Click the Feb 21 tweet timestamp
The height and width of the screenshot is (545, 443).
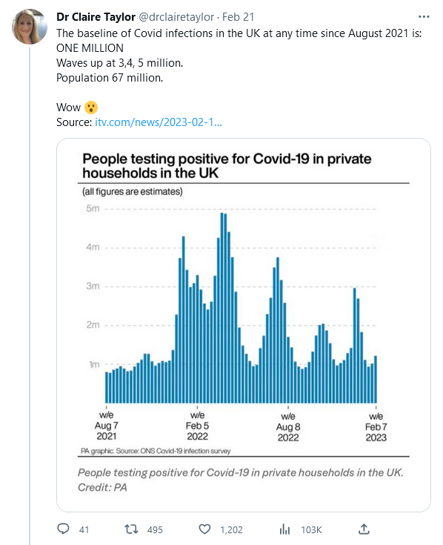point(238,16)
